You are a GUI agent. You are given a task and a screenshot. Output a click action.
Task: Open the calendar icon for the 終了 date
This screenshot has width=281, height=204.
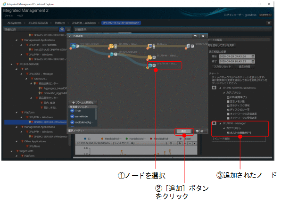click(x=253, y=61)
